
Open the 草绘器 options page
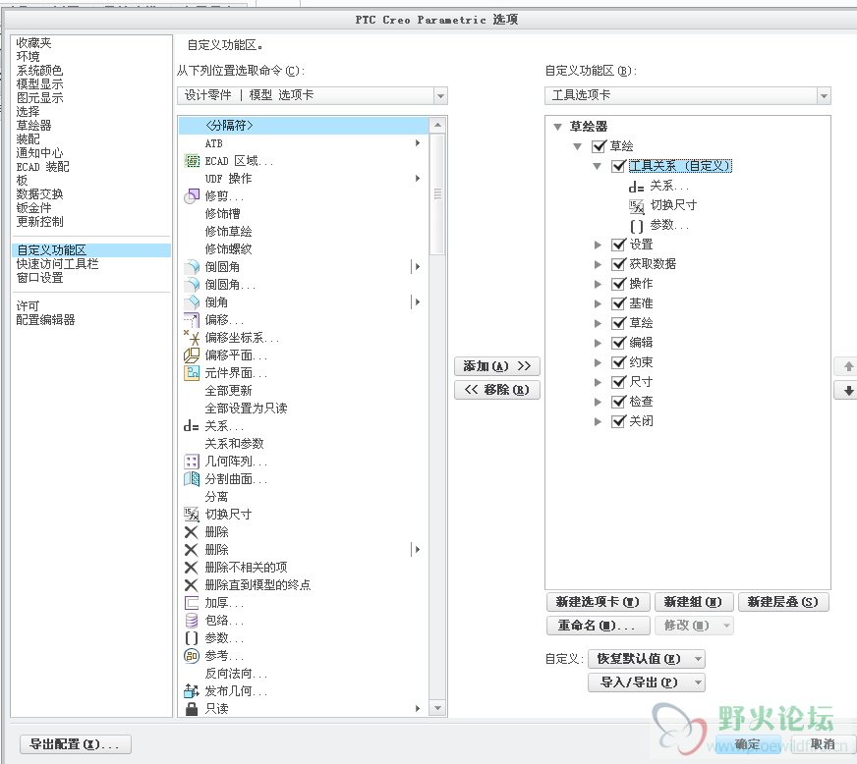click(33, 126)
